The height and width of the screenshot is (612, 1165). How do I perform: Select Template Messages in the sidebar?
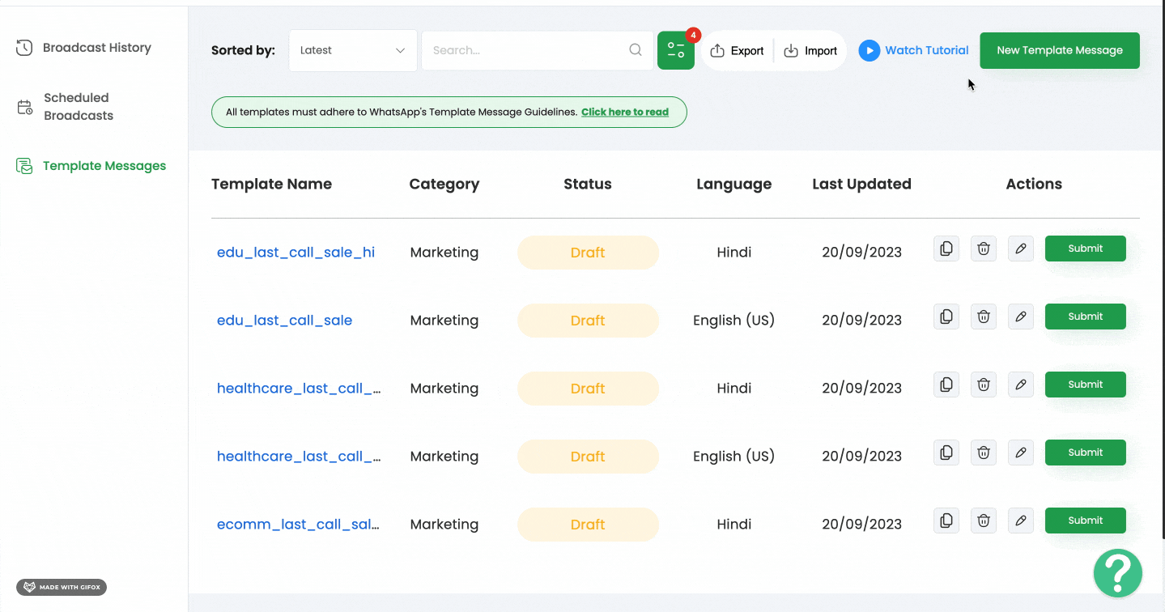coord(104,166)
